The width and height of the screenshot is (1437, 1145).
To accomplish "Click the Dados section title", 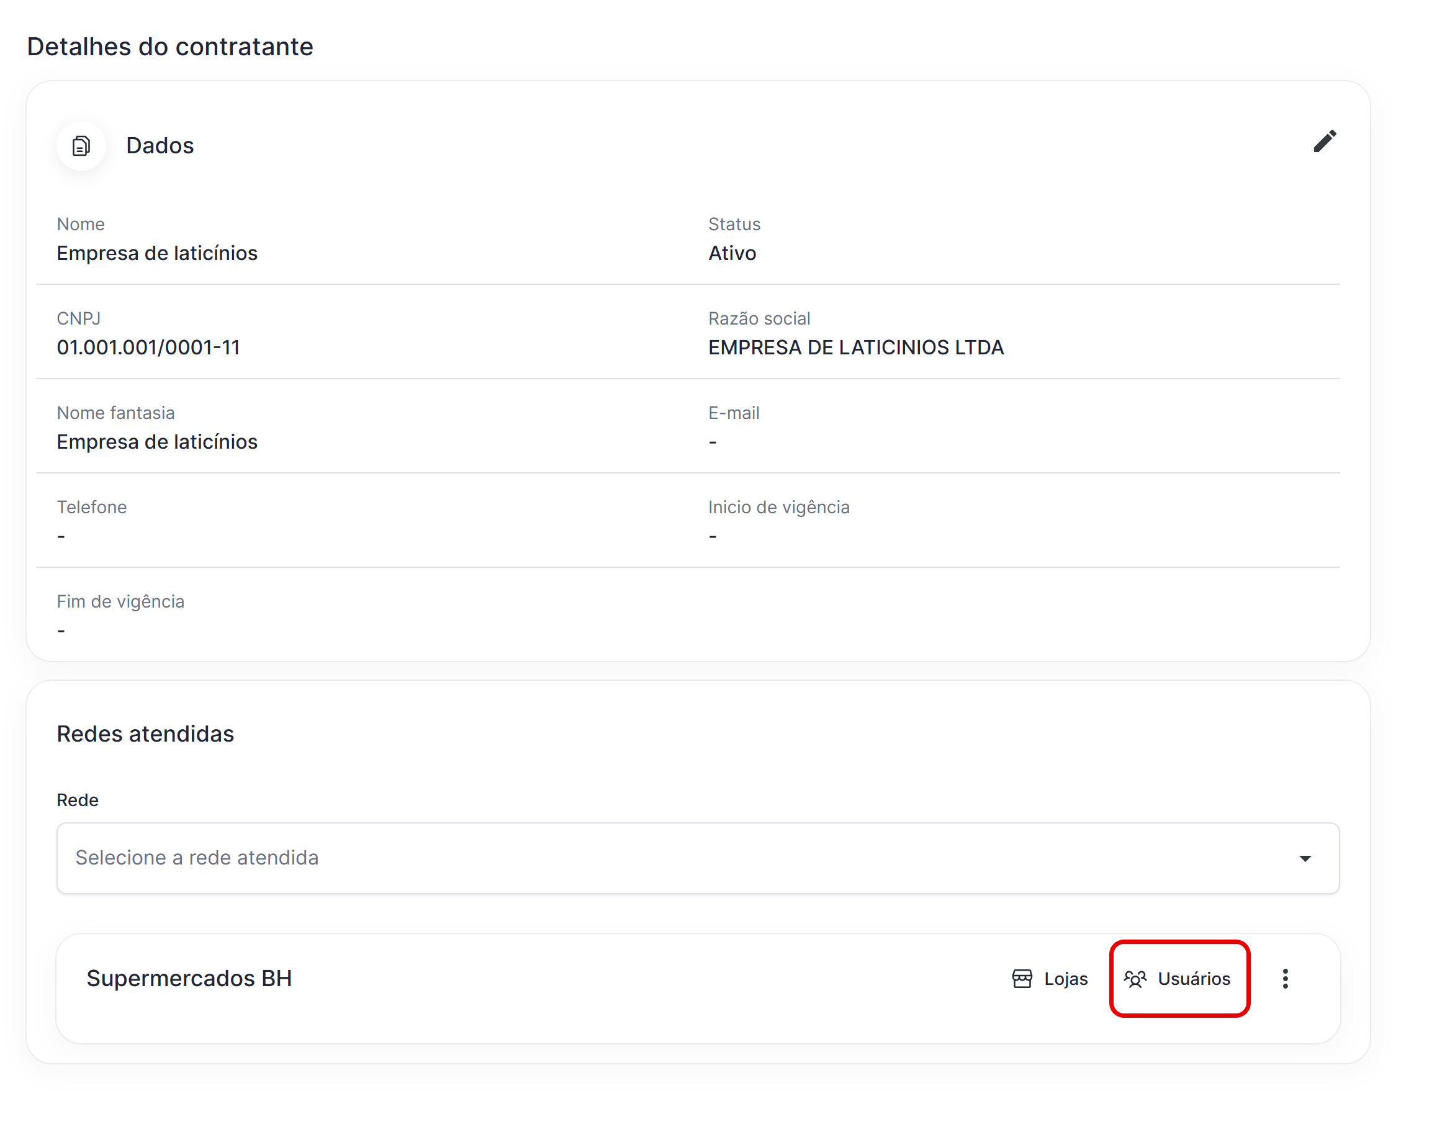I will [x=160, y=145].
